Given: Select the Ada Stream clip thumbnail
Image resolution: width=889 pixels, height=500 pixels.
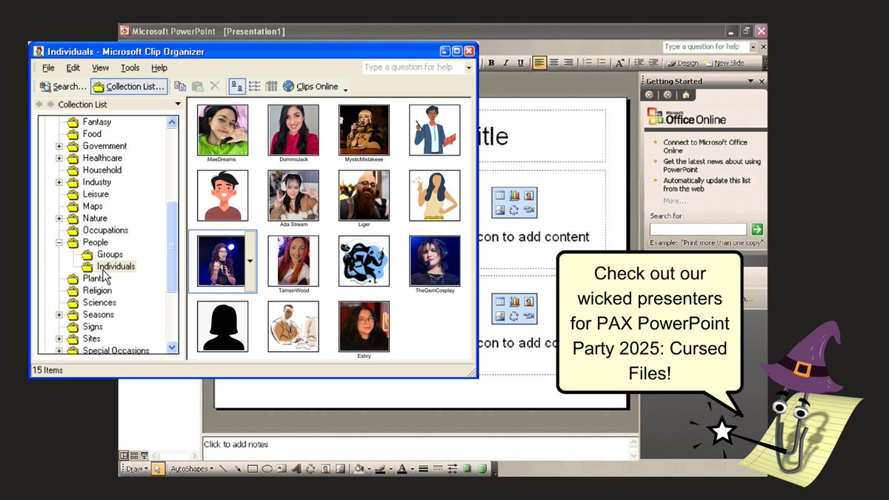Looking at the screenshot, I should [x=293, y=196].
